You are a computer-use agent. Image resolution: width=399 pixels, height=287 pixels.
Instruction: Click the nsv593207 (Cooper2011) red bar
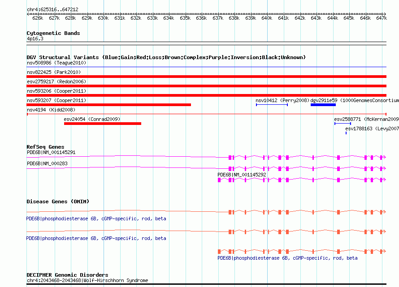108,105
